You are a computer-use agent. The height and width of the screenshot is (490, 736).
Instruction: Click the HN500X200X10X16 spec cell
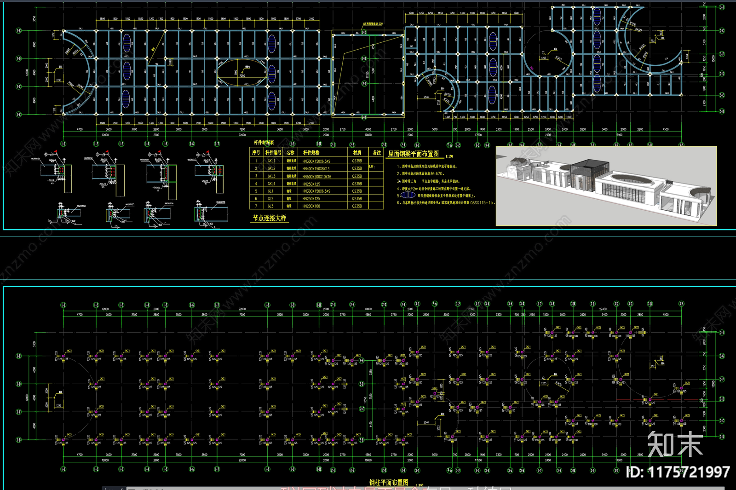tap(317, 176)
